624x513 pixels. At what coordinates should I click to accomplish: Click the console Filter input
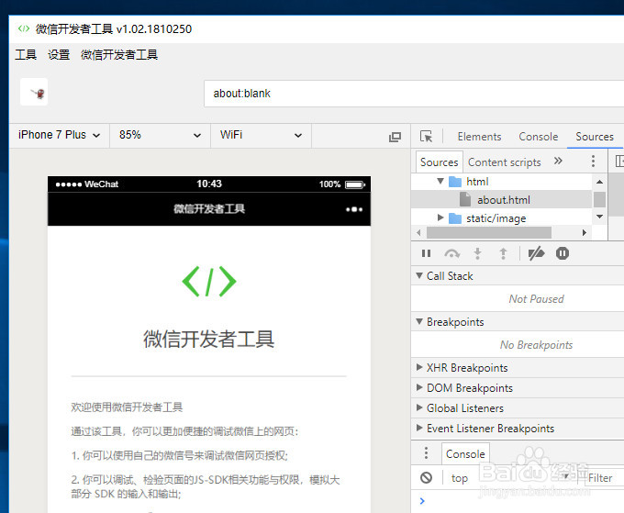coord(604,478)
